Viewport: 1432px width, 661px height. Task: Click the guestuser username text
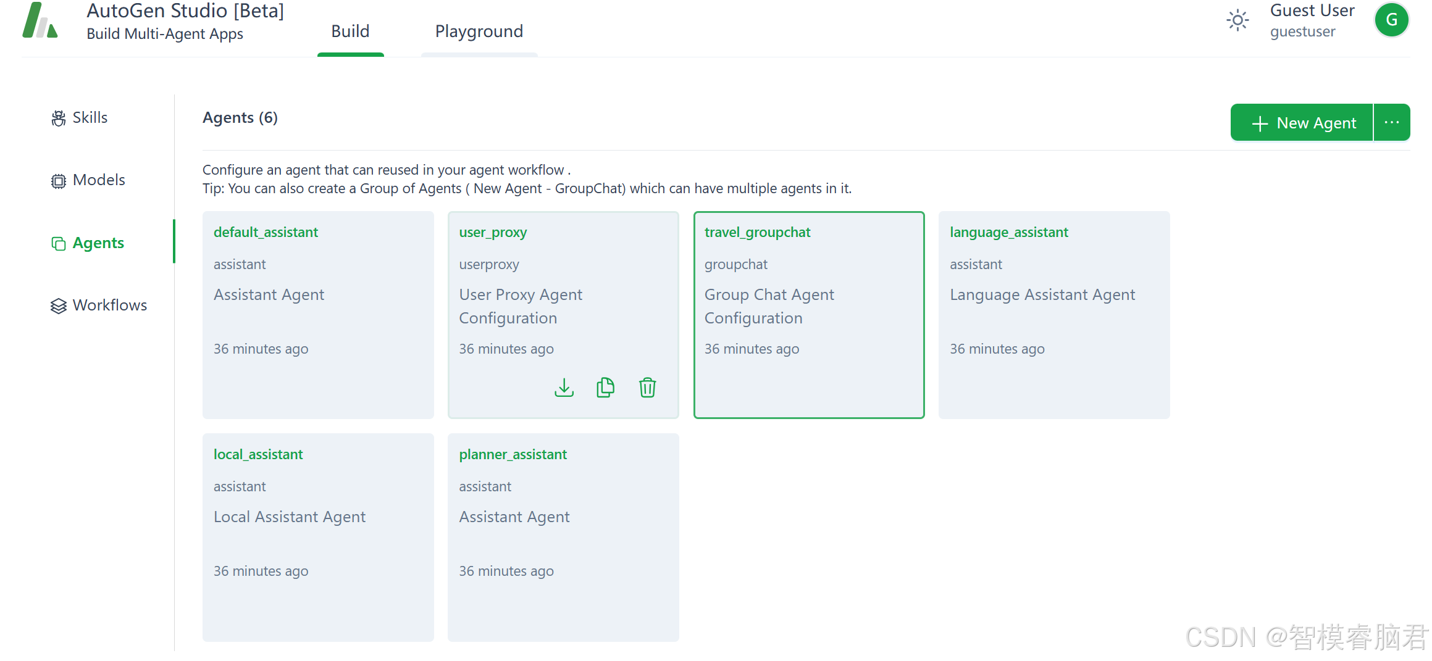click(1302, 31)
